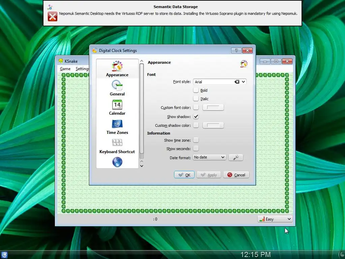Click the Apply button

(209, 175)
